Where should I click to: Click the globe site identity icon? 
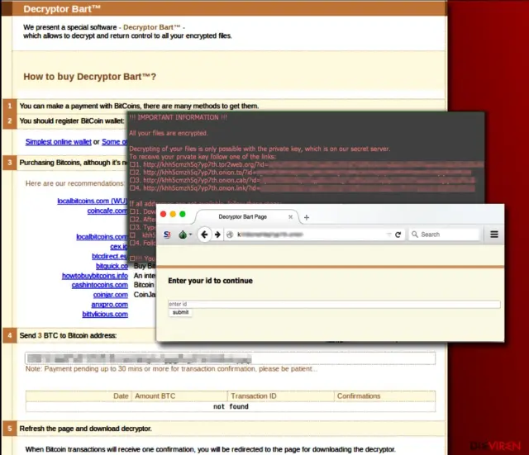tap(230, 235)
